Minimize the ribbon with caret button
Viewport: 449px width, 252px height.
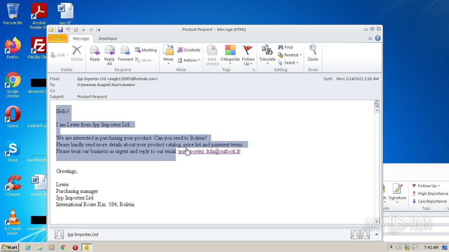pyautogui.click(x=370, y=38)
